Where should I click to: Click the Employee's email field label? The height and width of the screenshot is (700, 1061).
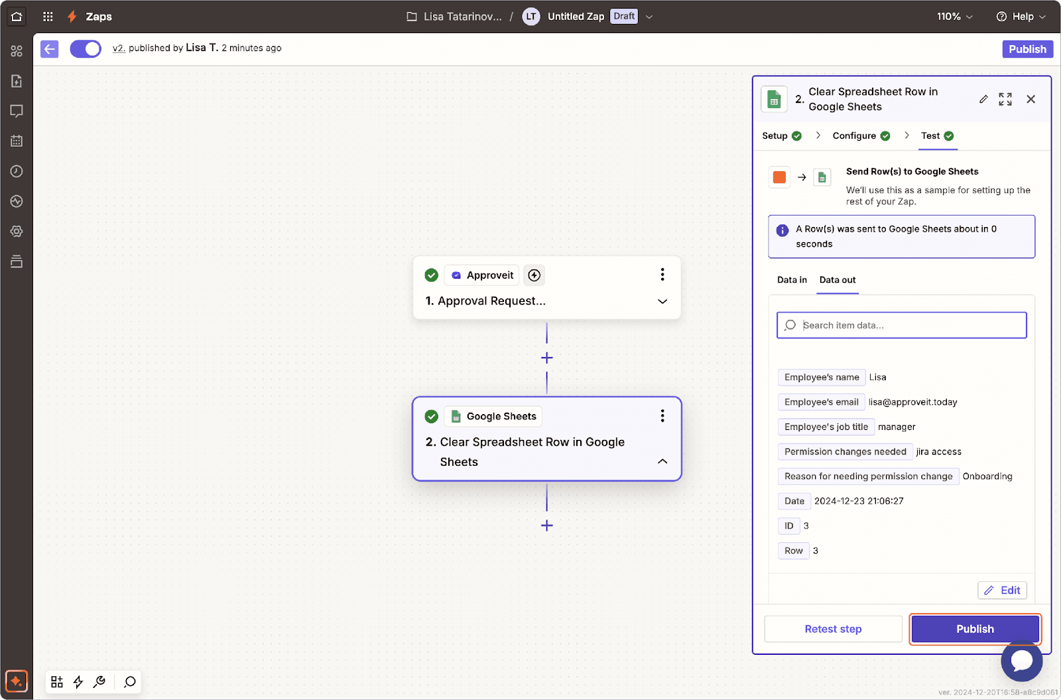pyautogui.click(x=821, y=402)
